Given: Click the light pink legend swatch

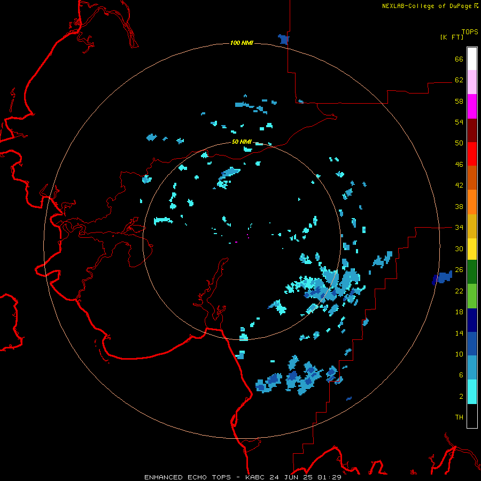Looking at the screenshot, I should (x=472, y=82).
